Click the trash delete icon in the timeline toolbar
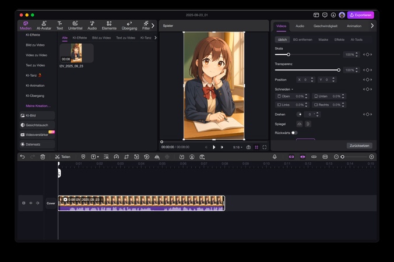The image size is (394, 262). [x=43, y=157]
